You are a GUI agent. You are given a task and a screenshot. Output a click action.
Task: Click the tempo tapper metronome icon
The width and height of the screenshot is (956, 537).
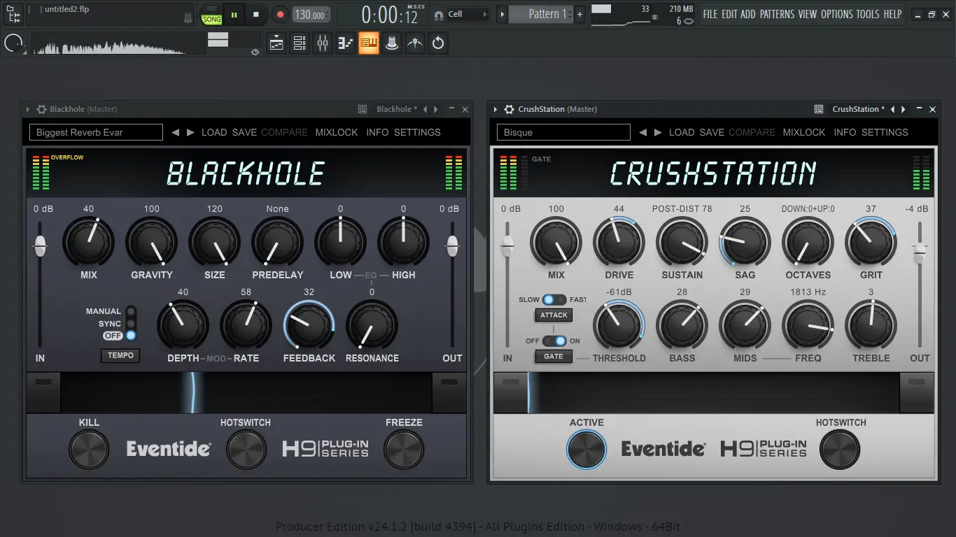click(x=415, y=43)
